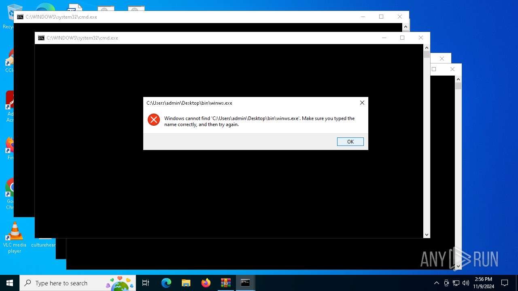Open WinRAR from the taskbar
Image resolution: width=518 pixels, height=291 pixels.
tap(225, 283)
